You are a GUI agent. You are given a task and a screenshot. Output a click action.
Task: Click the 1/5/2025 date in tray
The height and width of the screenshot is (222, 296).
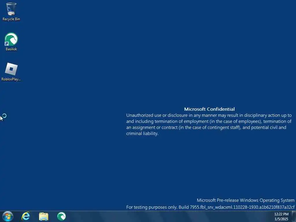(281, 219)
